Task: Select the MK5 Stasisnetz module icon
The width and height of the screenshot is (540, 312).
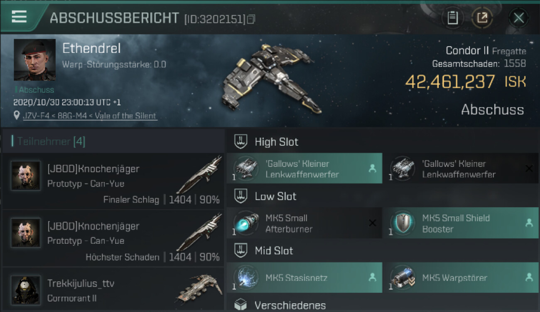Action: (x=246, y=277)
